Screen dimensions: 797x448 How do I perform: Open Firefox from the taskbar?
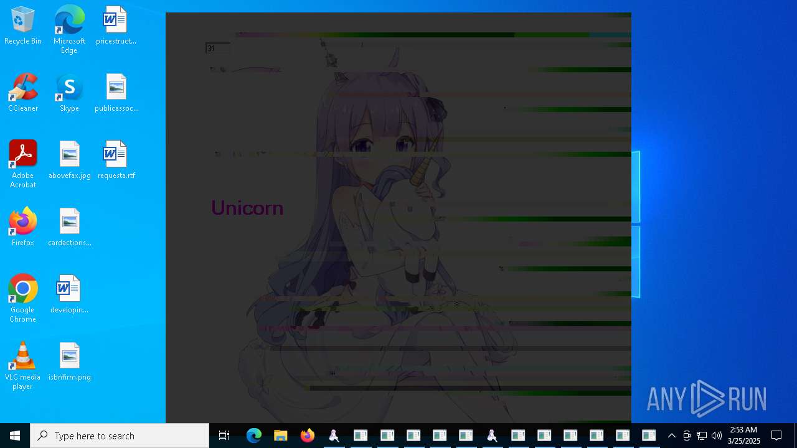[307, 436]
